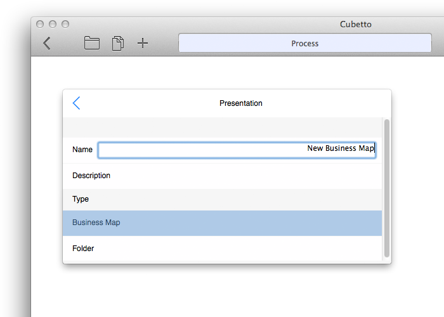Image resolution: width=444 pixels, height=317 pixels.
Task: Go back using the toolbar arrow
Action: pos(47,43)
